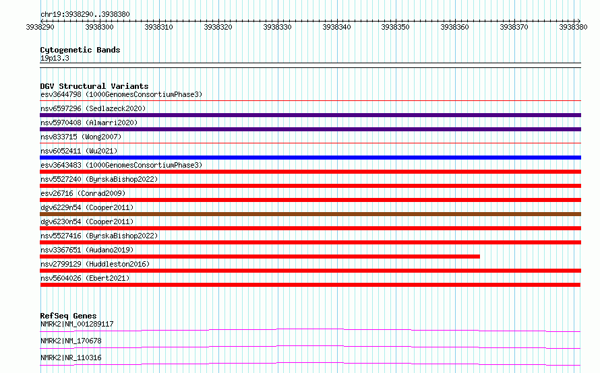This screenshot has height=373, width=600.
Task: Select the red nsv2799129 variant bar
Action: [x=310, y=271]
